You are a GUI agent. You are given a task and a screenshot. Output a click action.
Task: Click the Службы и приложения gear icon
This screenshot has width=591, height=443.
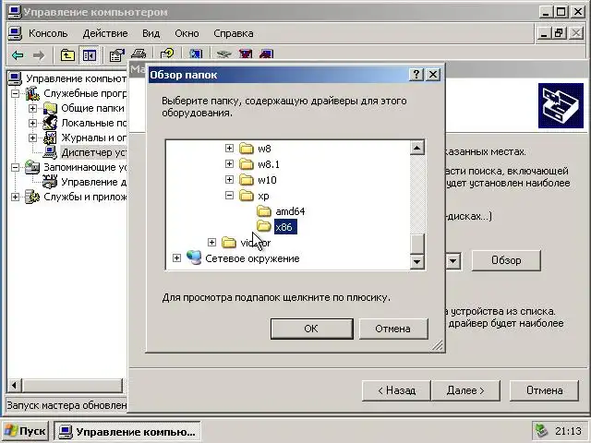point(32,197)
